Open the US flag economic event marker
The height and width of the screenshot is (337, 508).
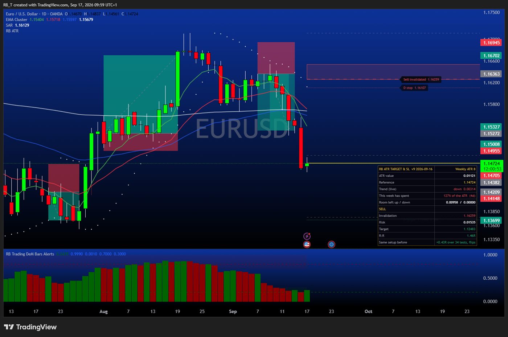click(x=307, y=244)
